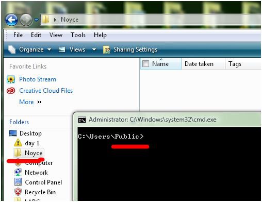Expand the More double-chevron
The height and width of the screenshot is (202, 262).
click(x=39, y=102)
